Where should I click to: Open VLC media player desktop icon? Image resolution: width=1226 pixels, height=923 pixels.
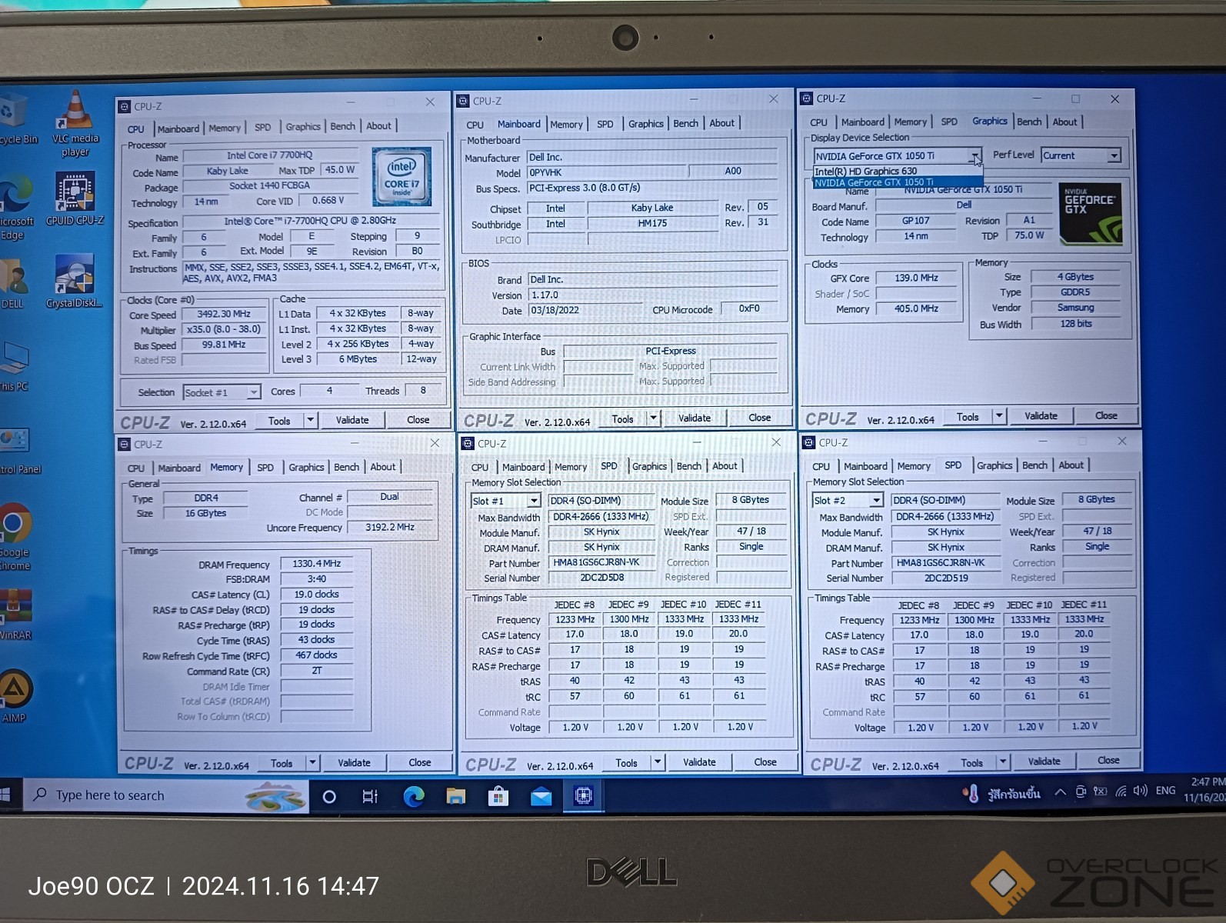pyautogui.click(x=75, y=123)
